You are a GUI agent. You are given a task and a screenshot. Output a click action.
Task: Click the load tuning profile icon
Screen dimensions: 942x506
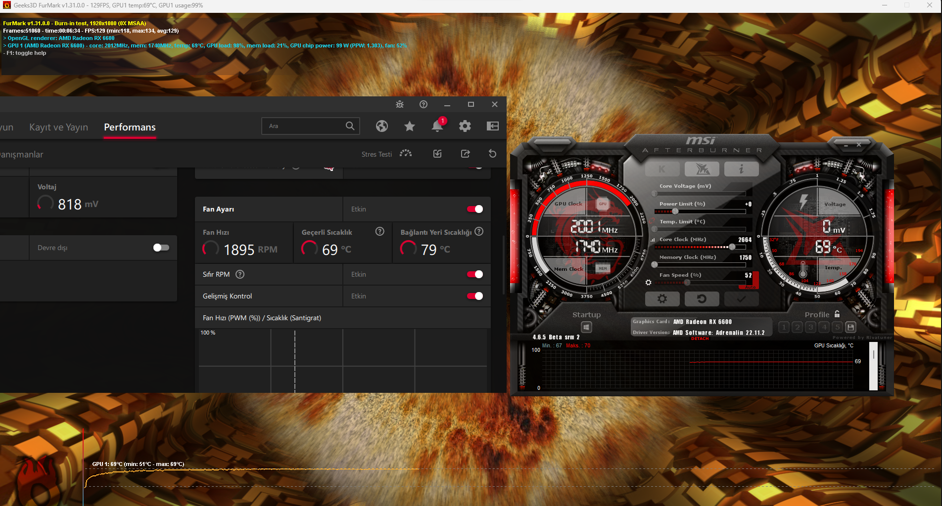[437, 154]
